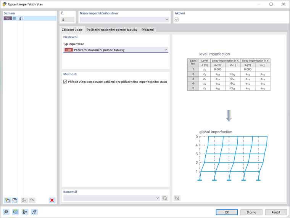Expand the Název imperfekčního stavu dropdown

tap(167, 19)
